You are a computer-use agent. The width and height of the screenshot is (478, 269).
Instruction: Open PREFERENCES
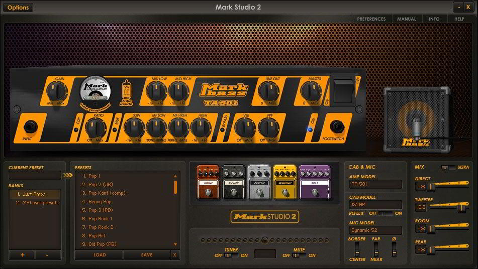pyautogui.click(x=371, y=19)
